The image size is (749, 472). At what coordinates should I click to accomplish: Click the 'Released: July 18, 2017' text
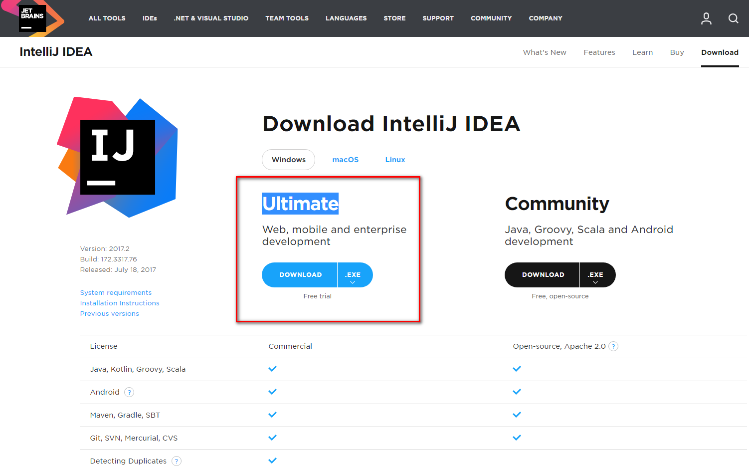pyautogui.click(x=118, y=270)
